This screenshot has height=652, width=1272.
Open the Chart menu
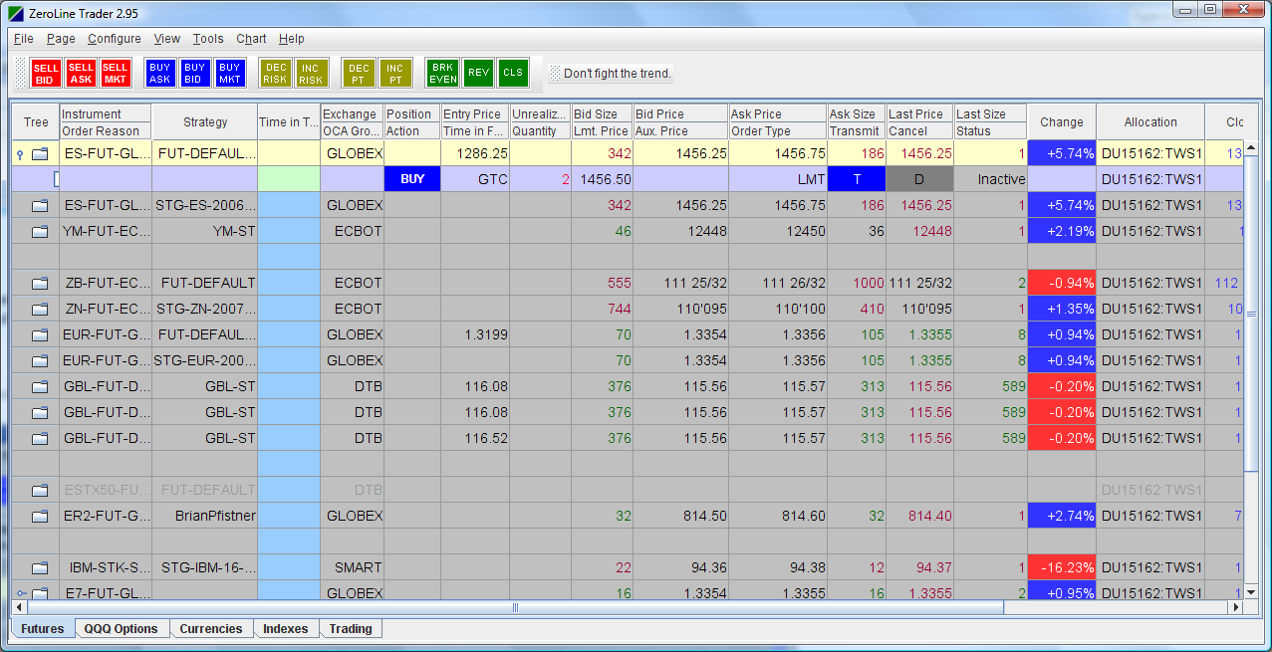click(x=251, y=39)
